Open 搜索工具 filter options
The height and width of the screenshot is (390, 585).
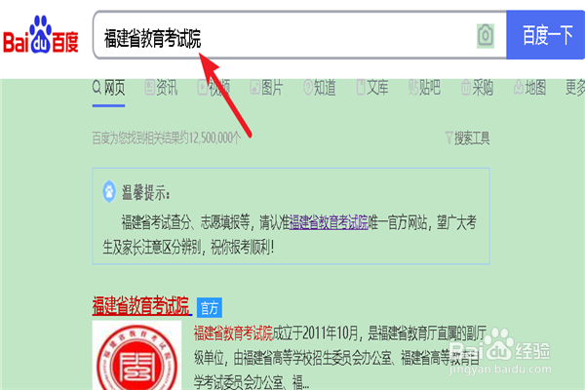pos(467,138)
